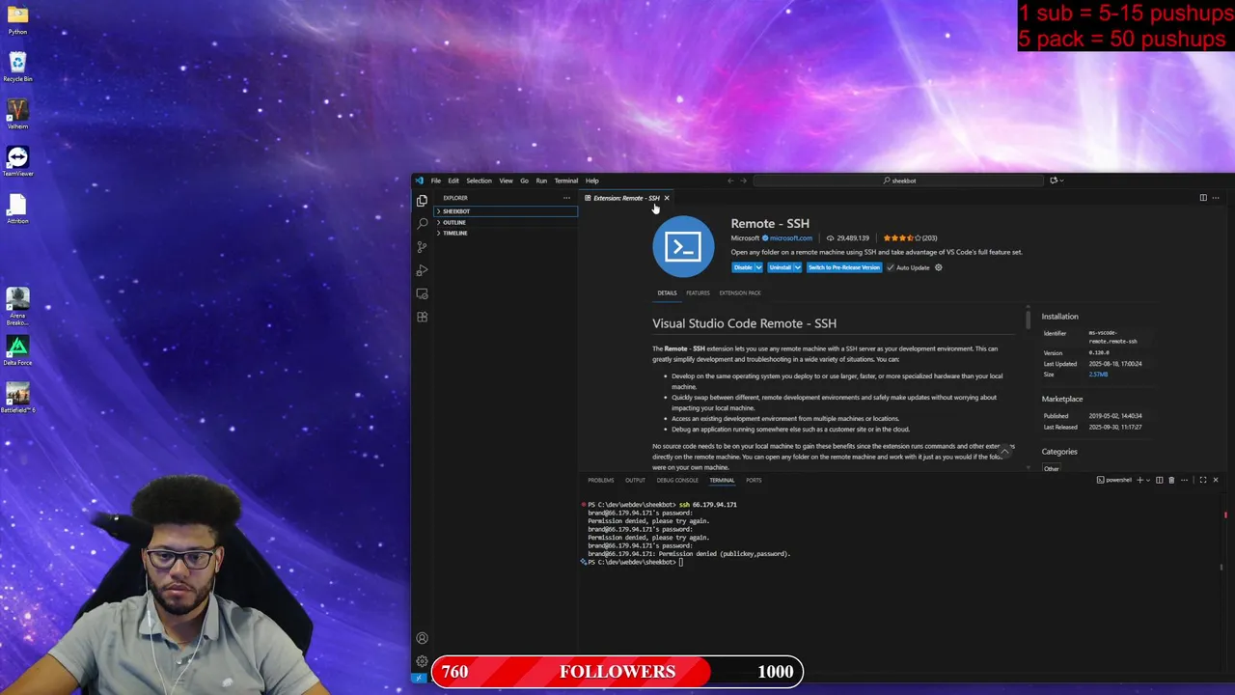Click the powershell terminal profile label

click(1114, 480)
